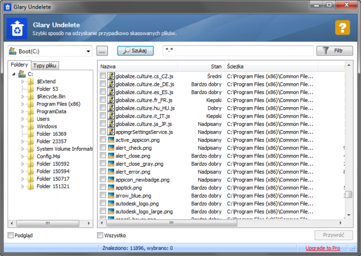361x256 pixels.
Task: Switch to the Typy pliku tab
Action: [x=45, y=66]
